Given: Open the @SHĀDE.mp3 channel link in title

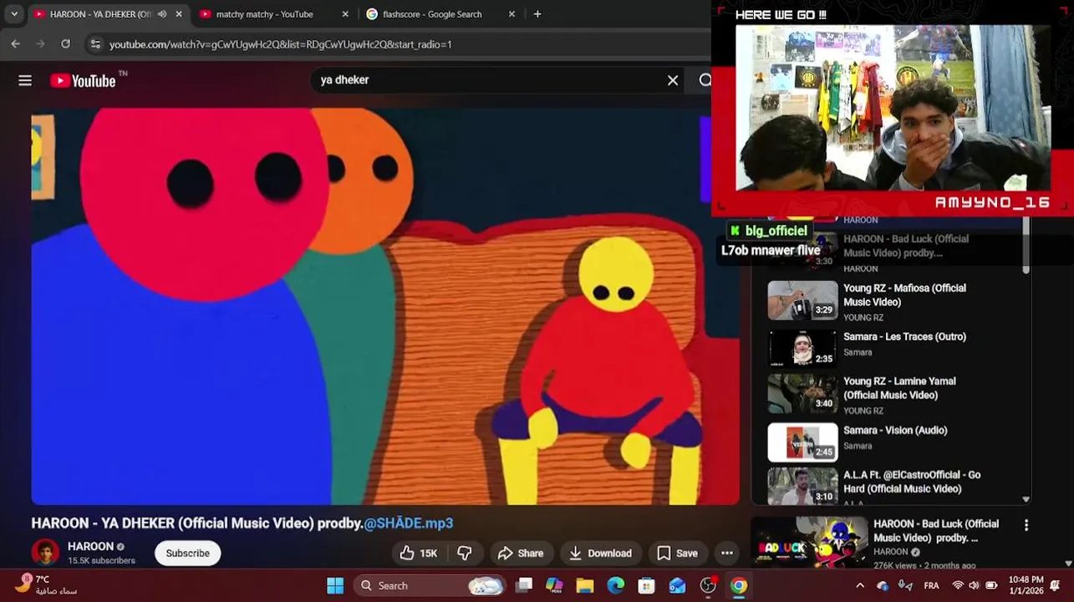Looking at the screenshot, I should [408, 523].
